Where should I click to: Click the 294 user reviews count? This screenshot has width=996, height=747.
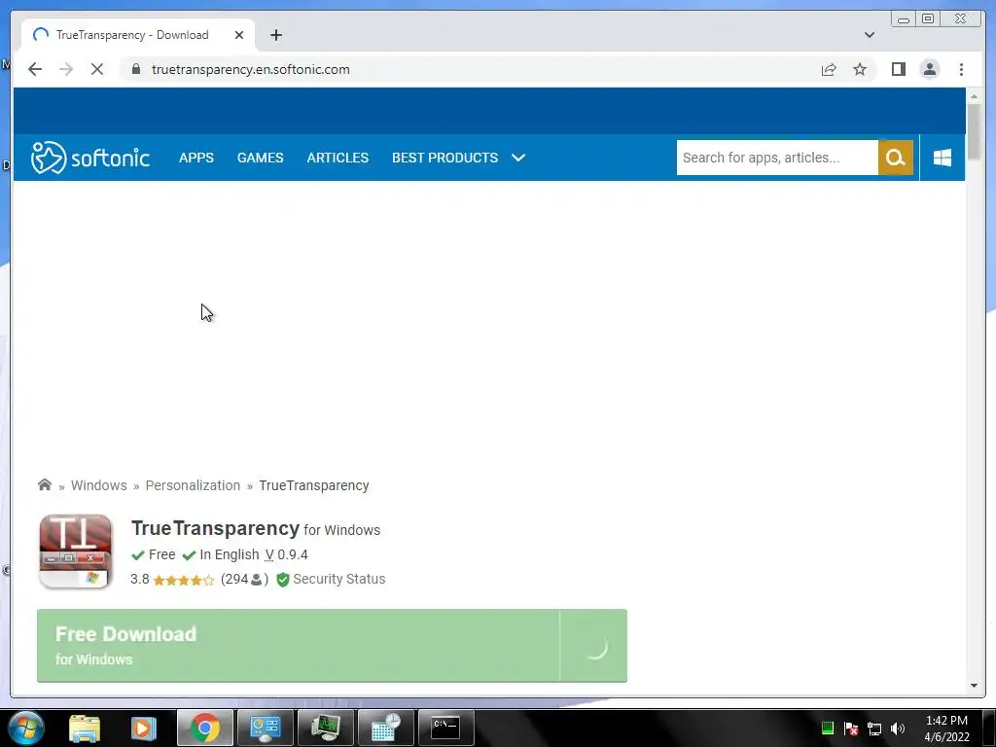point(244,579)
